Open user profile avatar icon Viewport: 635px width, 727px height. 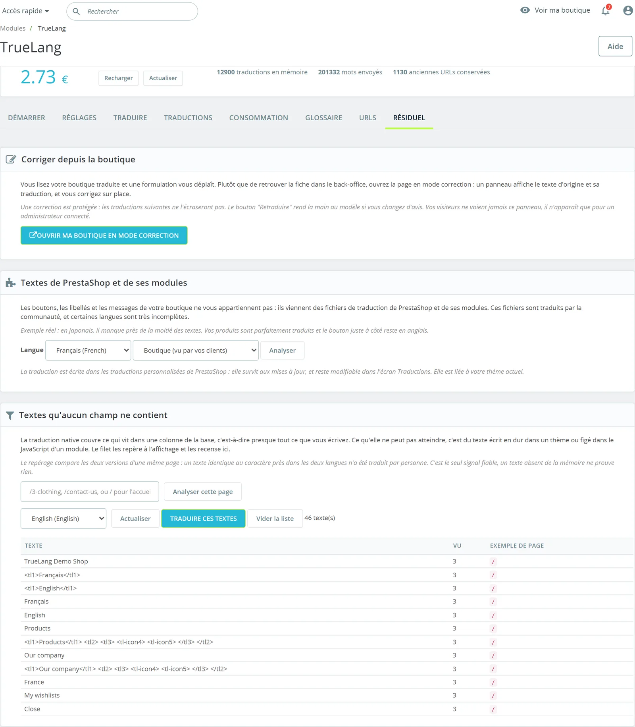pyautogui.click(x=628, y=10)
